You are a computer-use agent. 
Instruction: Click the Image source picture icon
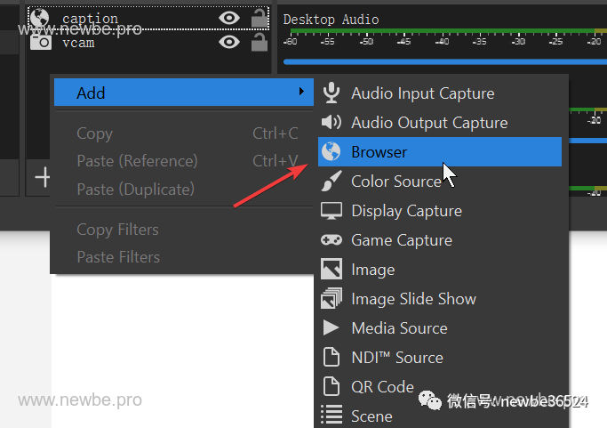coord(331,269)
